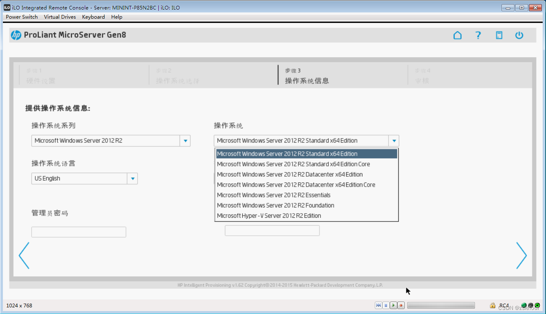The height and width of the screenshot is (314, 546).
Task: Click the Windows Server 2012 R2 family combo box
Action: point(111,141)
